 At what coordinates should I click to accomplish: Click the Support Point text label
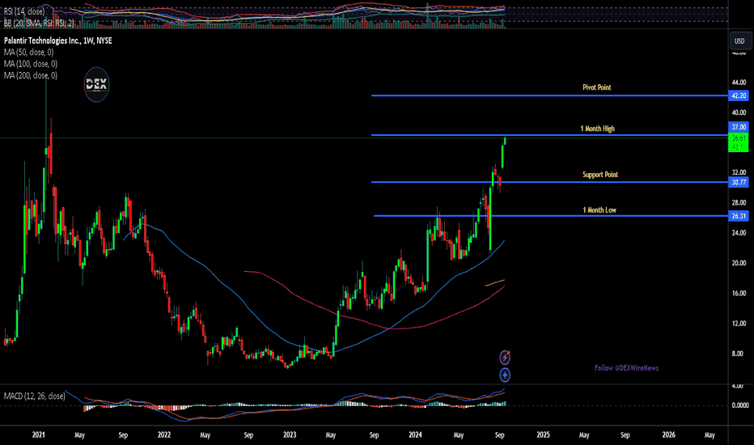pos(600,174)
